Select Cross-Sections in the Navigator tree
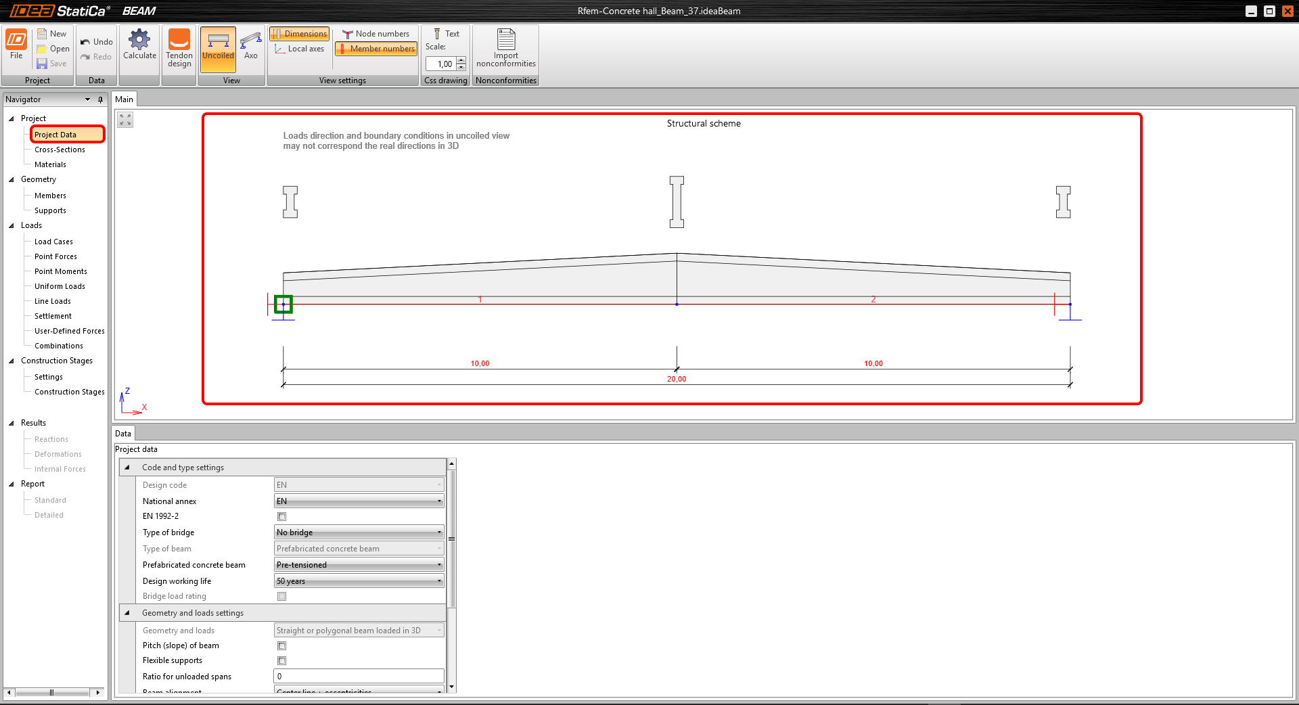This screenshot has width=1299, height=705. click(60, 150)
